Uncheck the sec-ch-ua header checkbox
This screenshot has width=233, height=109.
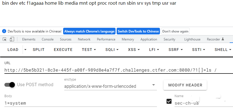(x=169, y=101)
